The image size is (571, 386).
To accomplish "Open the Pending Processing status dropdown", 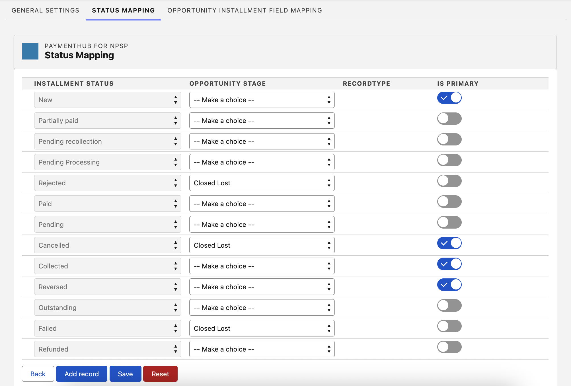I will point(107,162).
